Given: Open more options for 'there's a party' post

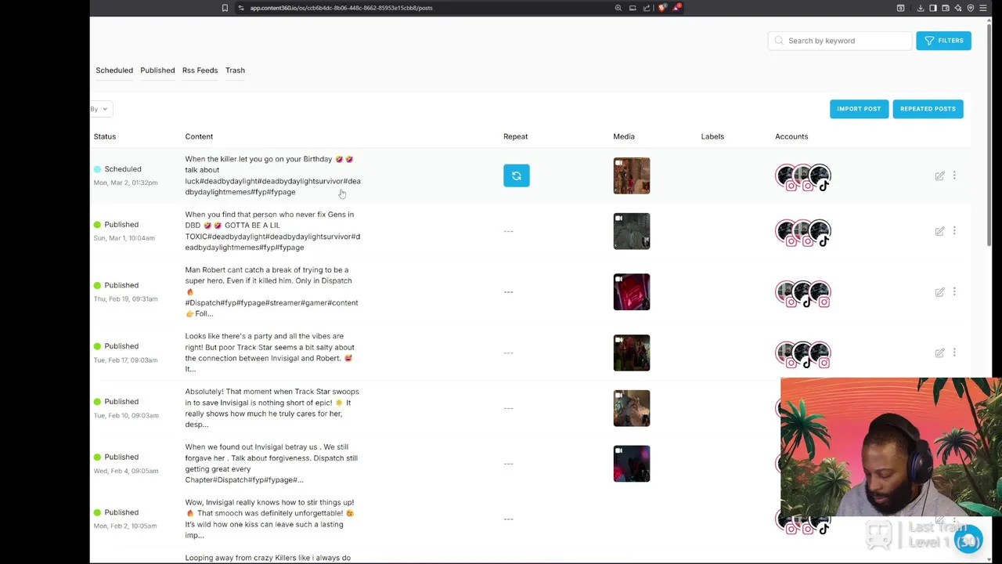Looking at the screenshot, I should pos(954,352).
